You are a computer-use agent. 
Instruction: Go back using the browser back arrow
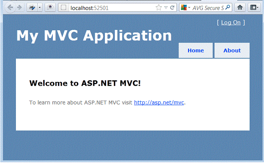(10, 8)
